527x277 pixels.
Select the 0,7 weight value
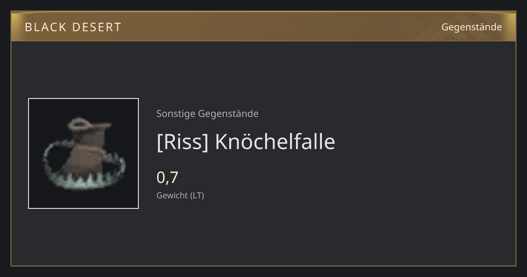(167, 178)
